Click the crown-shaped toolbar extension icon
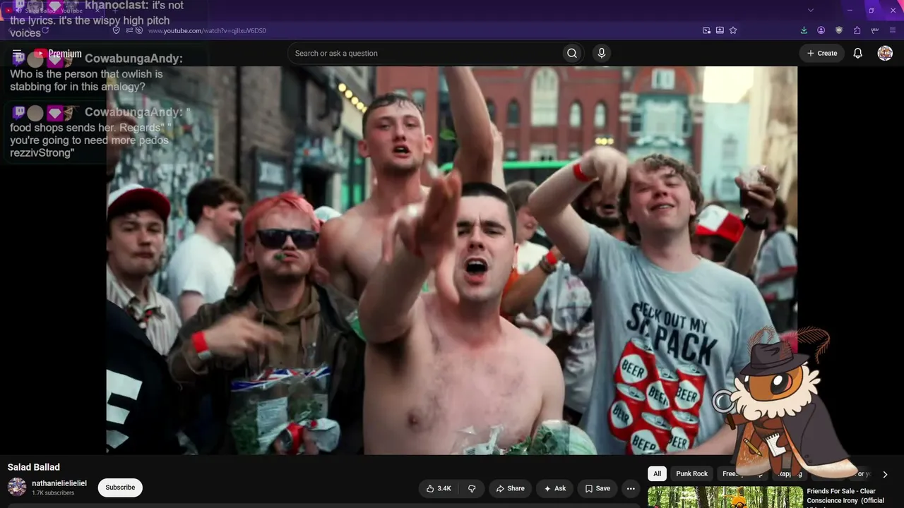The width and height of the screenshot is (904, 508). point(875,30)
